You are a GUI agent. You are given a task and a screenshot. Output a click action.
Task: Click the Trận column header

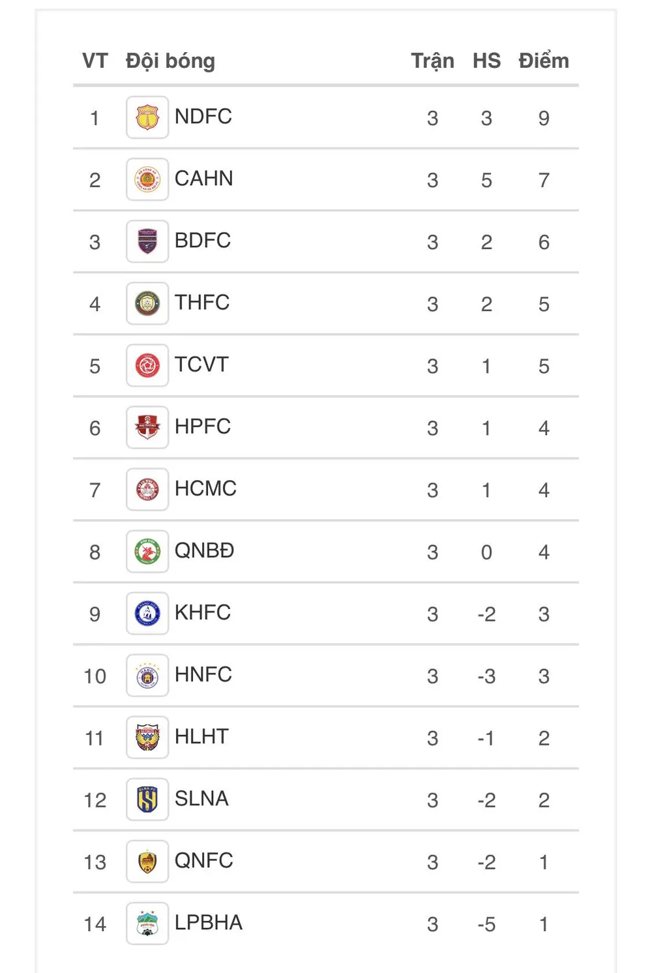pyautogui.click(x=432, y=61)
